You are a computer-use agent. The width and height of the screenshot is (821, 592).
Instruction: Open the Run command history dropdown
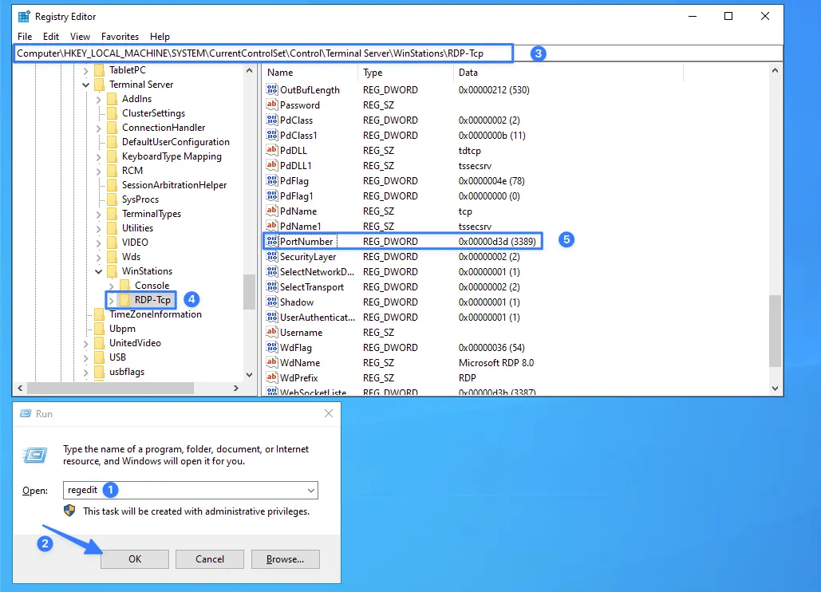pos(310,490)
